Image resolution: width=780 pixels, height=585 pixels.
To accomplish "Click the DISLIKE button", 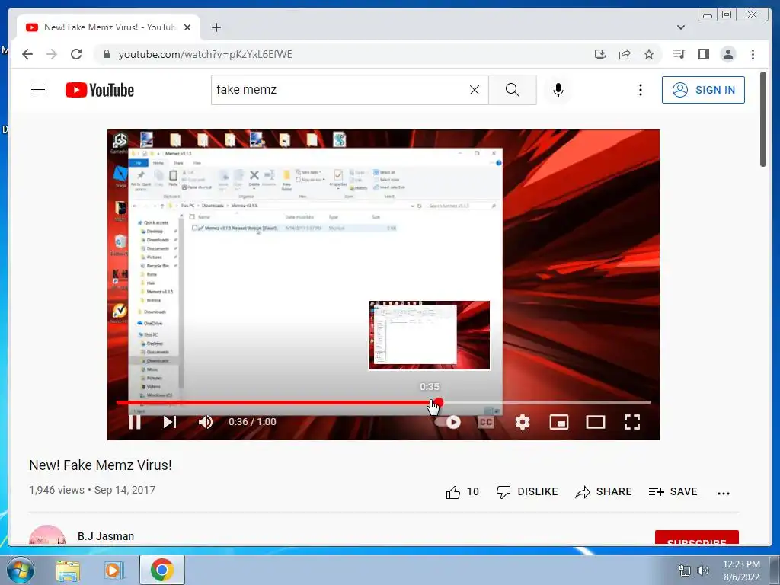I will click(527, 492).
